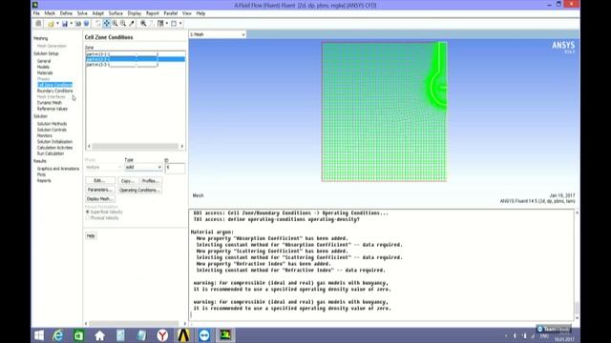Open the zone Type dropdown showing solid

coord(143,168)
